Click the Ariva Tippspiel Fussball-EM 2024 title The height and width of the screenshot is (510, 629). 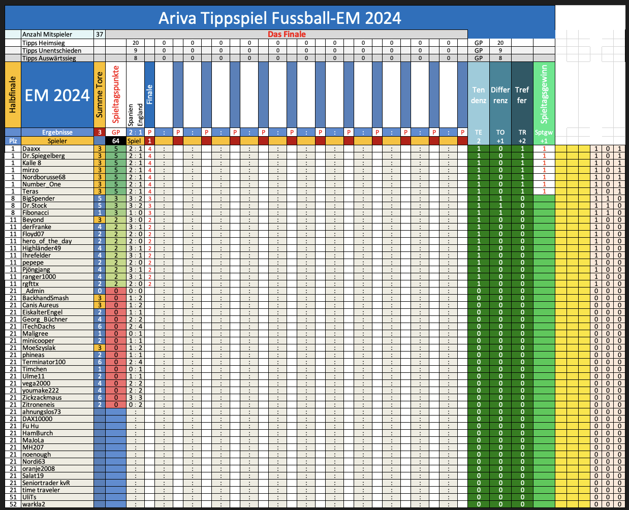[279, 18]
